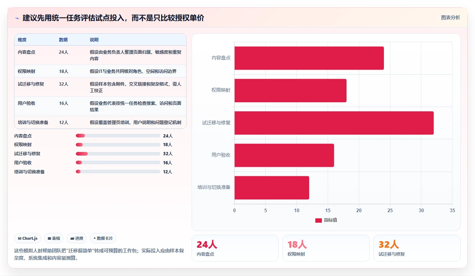
Task: Click the description starting 假设业务代表按统一任务
Action: pos(135,106)
